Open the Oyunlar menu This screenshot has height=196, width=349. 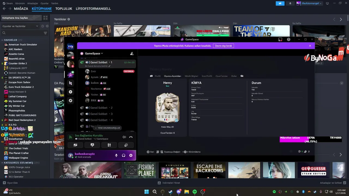(45, 3)
